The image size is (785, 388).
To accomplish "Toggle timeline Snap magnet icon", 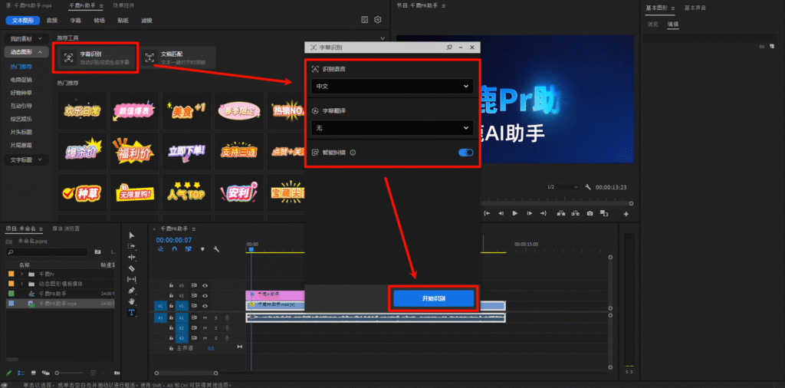I will pos(174,248).
